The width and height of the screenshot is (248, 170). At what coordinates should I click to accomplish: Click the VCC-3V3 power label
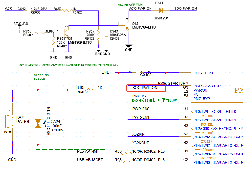(21, 24)
